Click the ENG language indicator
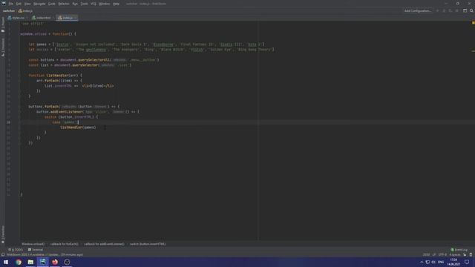This screenshot has width=475, height=267. pyautogui.click(x=441, y=262)
